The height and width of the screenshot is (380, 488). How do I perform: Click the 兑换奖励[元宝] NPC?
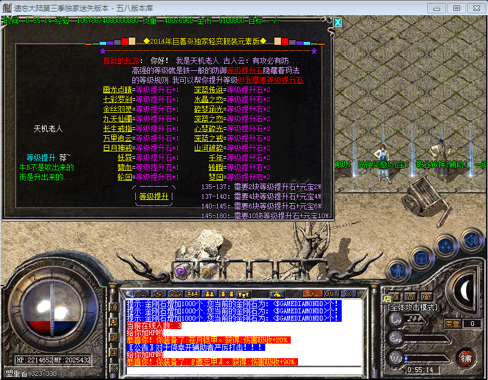(x=384, y=163)
